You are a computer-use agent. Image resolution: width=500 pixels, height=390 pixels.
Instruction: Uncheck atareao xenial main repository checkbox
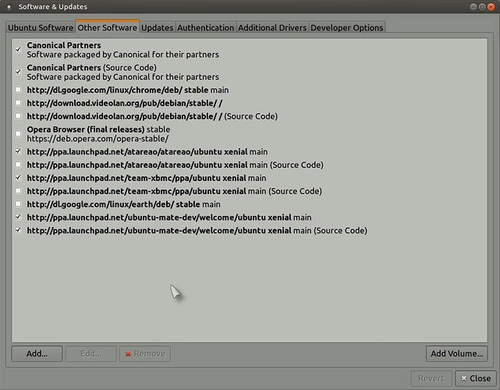(x=18, y=151)
